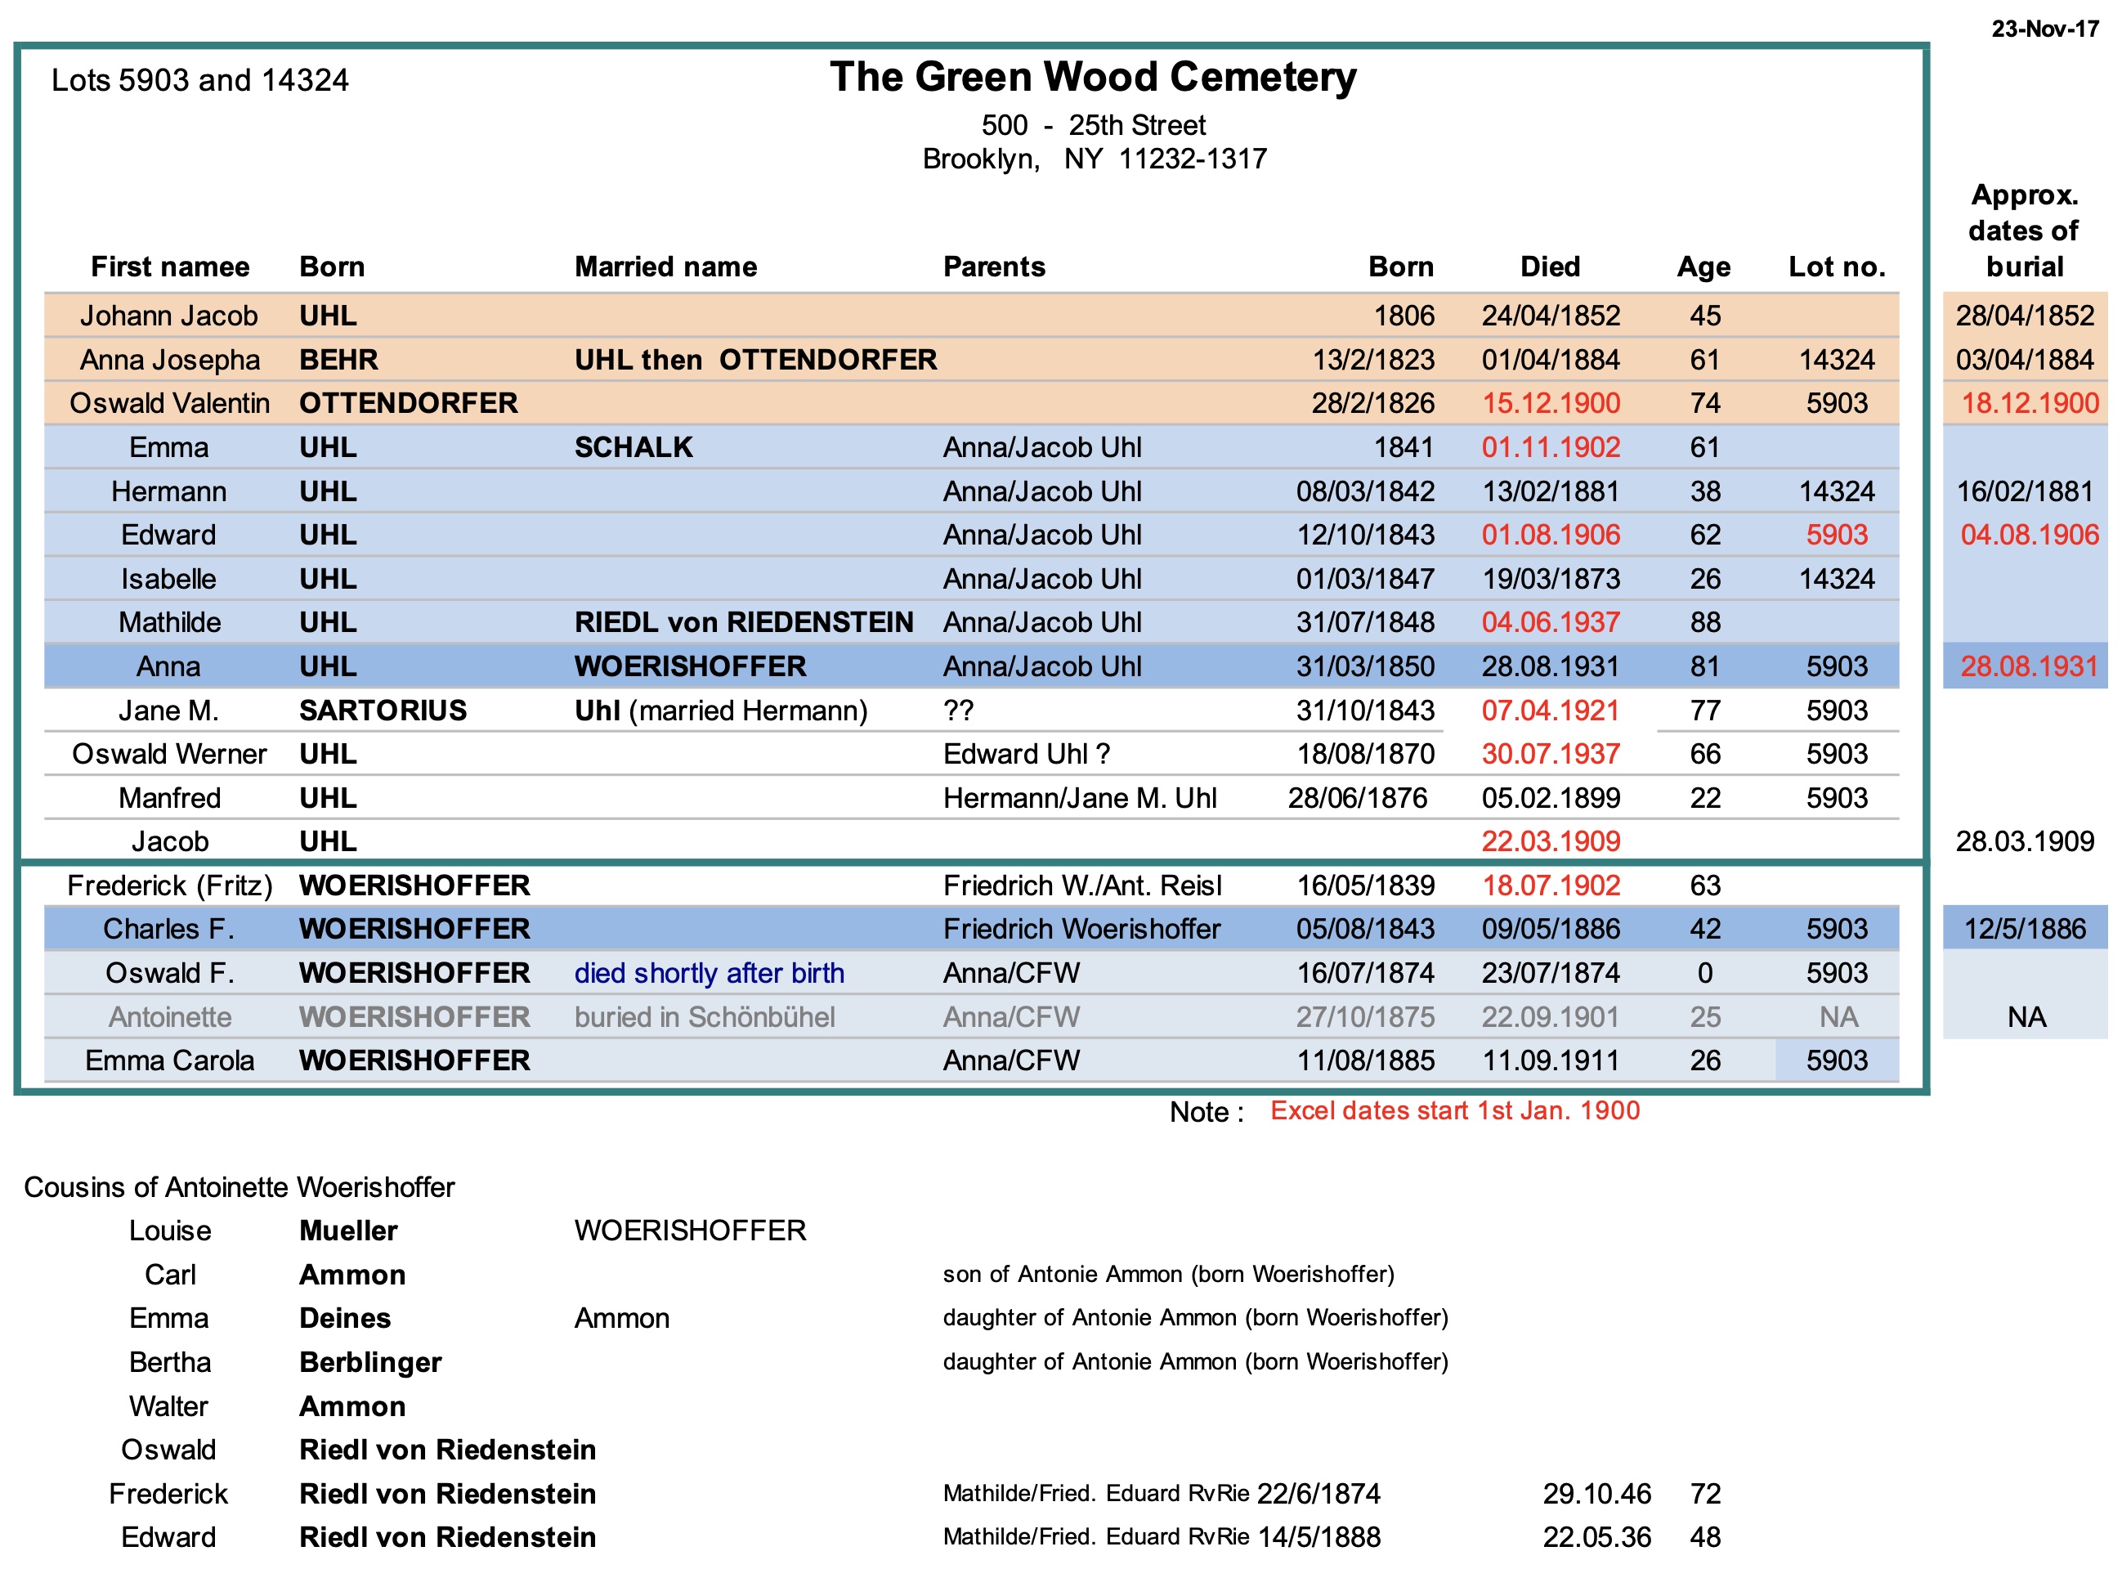Click the 'Parents' column header
The width and height of the screenshot is (2122, 1578).
pos(994,267)
